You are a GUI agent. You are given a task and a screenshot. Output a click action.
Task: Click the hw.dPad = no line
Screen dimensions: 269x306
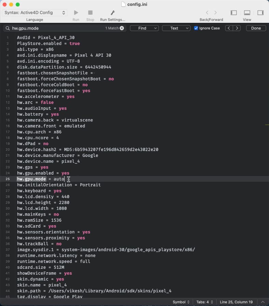point(32,144)
